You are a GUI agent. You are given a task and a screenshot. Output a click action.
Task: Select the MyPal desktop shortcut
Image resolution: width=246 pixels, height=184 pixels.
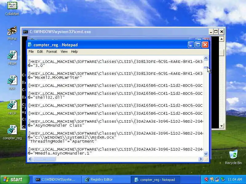[12, 33]
